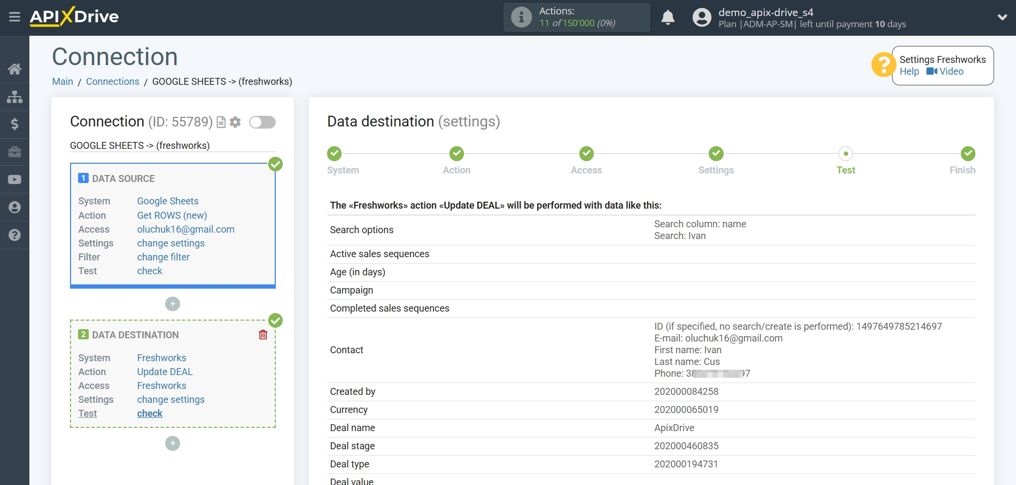
Task: Go to the Main breadcrumb
Action: pyautogui.click(x=63, y=82)
